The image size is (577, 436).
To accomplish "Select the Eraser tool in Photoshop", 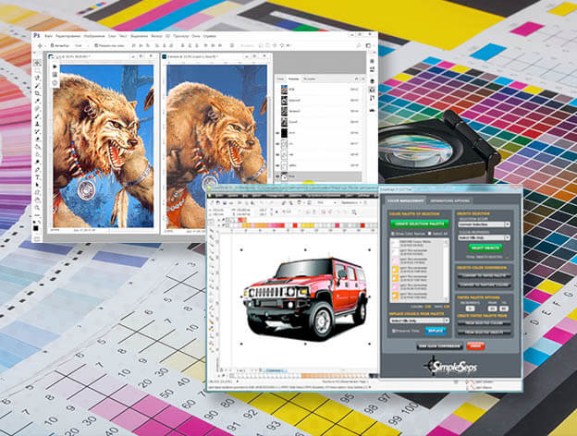I will tap(37, 139).
